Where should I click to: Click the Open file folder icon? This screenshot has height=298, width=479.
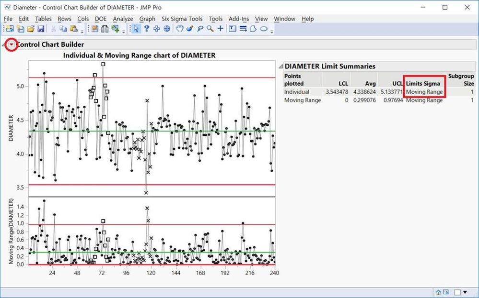point(30,29)
